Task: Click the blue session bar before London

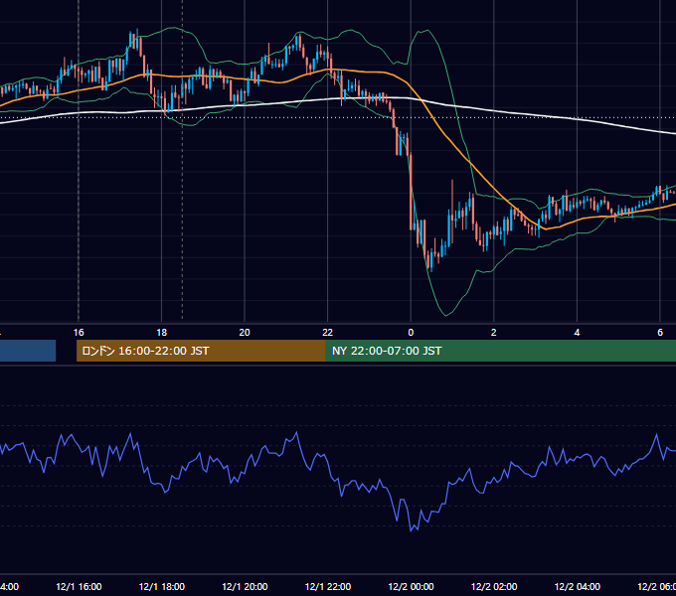Action: [x=28, y=351]
